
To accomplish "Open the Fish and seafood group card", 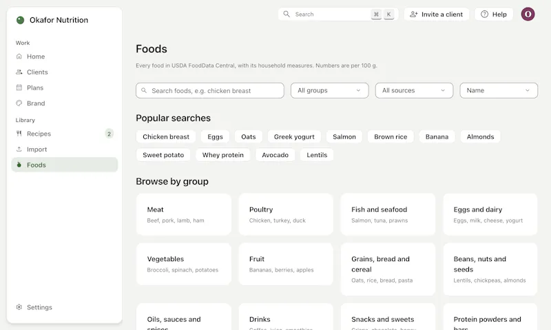I will pos(388,214).
